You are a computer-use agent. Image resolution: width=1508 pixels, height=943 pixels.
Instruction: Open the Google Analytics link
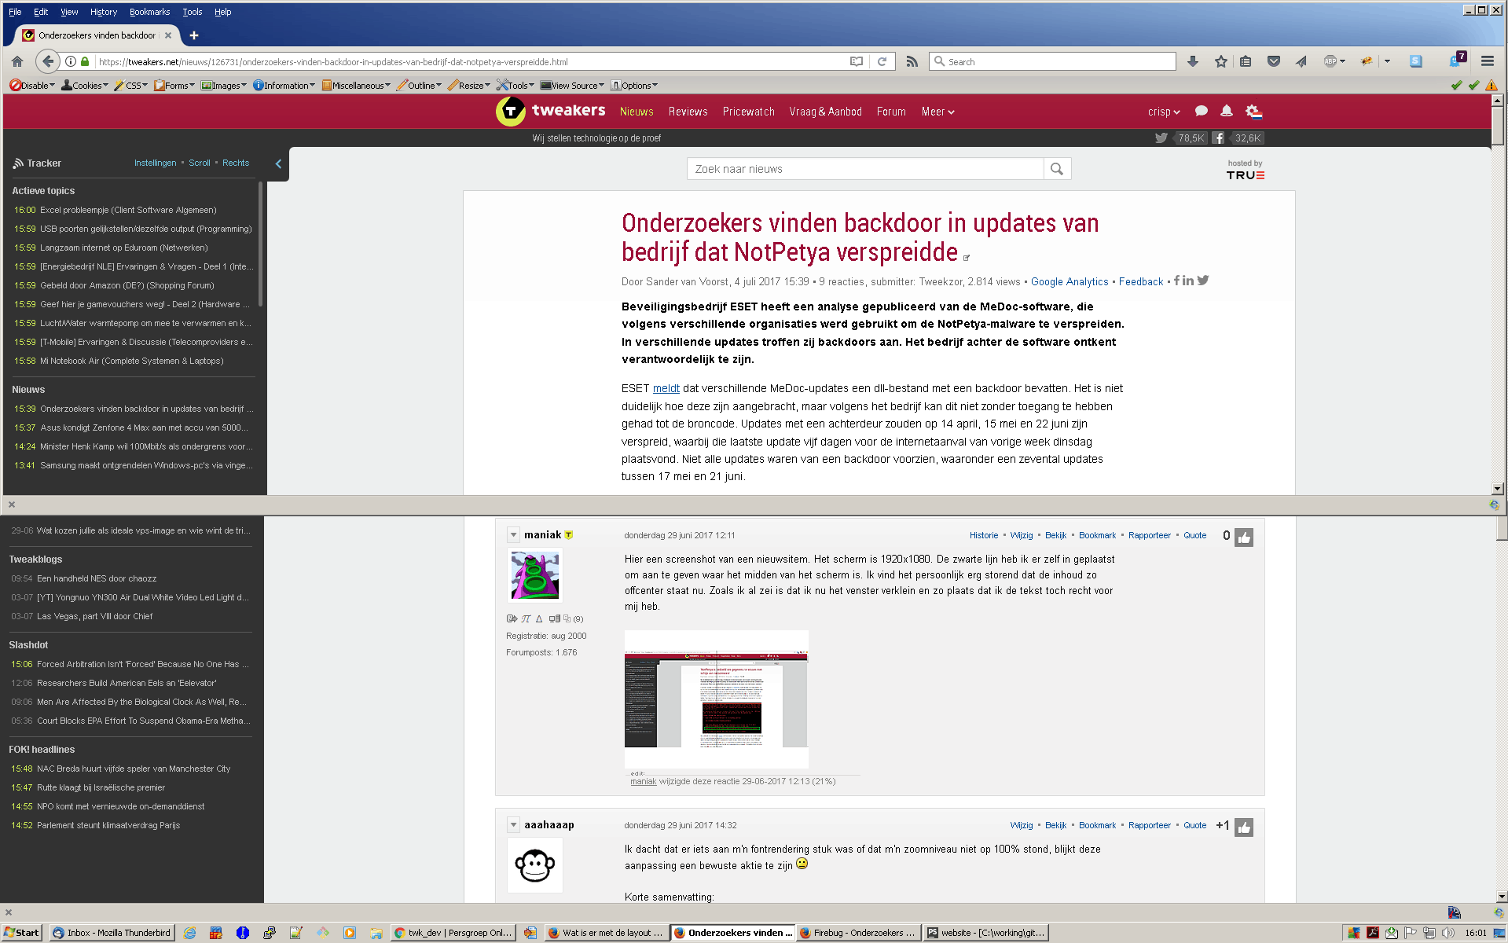pos(1070,281)
